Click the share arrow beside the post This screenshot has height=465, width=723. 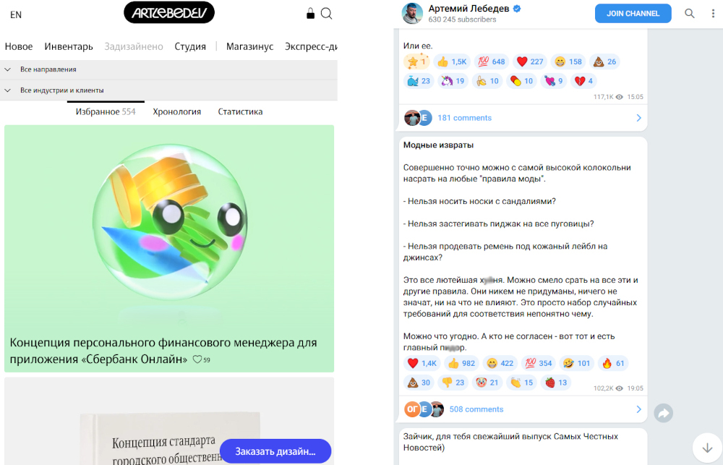point(664,413)
